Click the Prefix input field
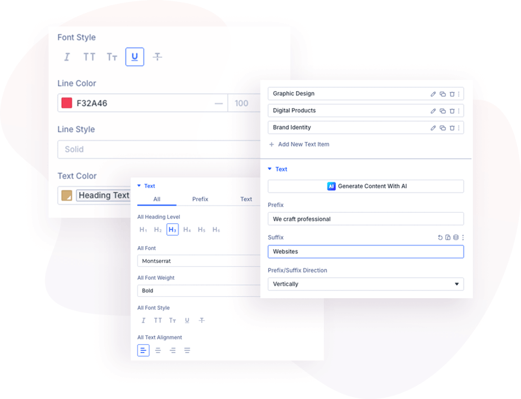Image resolution: width=521 pixels, height=399 pixels. coord(365,219)
